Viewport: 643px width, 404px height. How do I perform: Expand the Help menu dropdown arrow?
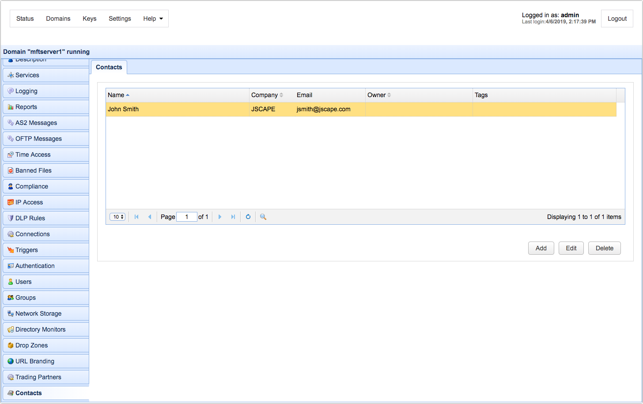pyautogui.click(x=161, y=19)
